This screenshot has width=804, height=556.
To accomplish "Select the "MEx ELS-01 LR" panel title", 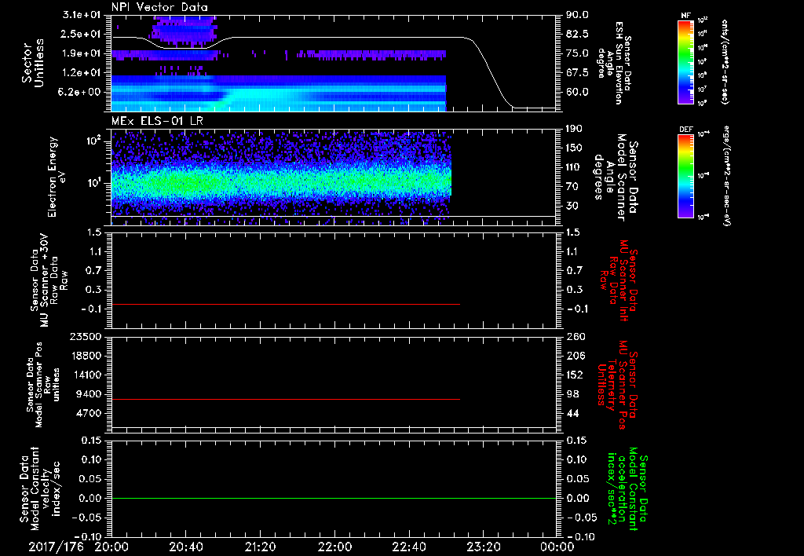I will [x=157, y=121].
